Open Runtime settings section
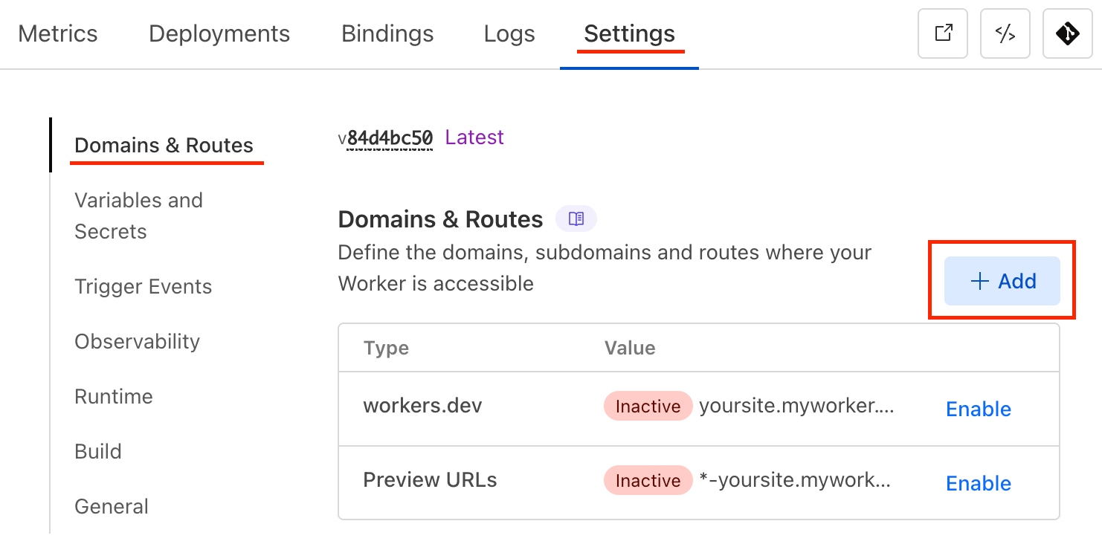The width and height of the screenshot is (1102, 547). pyautogui.click(x=114, y=396)
